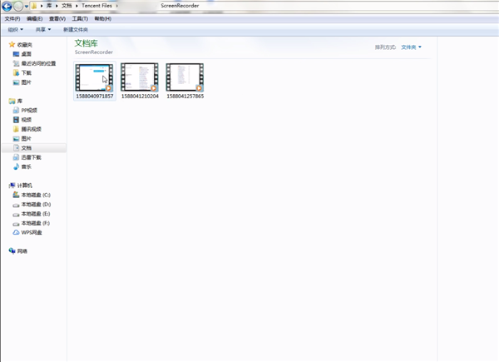Open 本地磁盘 (D:) drive

coord(32,205)
